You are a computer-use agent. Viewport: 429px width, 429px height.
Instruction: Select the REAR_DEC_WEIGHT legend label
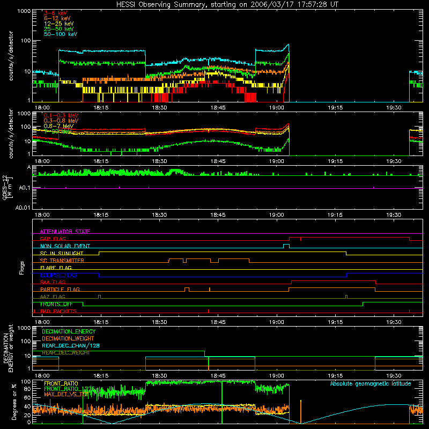[65, 353]
